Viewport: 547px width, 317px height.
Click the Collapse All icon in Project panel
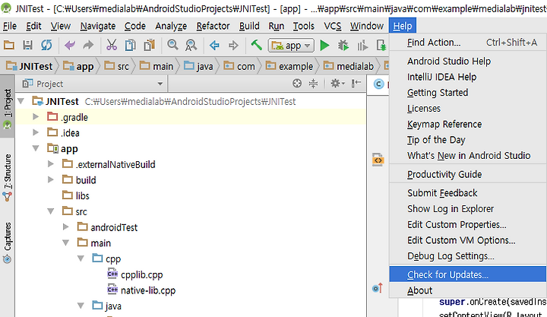click(313, 84)
